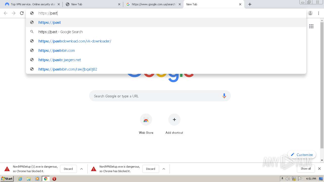The width and height of the screenshot is (324, 182).
Task: Expand options for NordVPNSetup (1).exe download
Action: 82,169
